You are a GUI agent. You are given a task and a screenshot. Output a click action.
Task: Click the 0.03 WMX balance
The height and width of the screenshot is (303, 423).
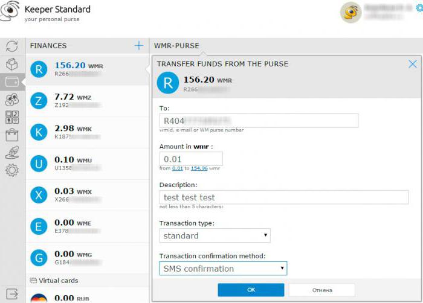[73, 191]
